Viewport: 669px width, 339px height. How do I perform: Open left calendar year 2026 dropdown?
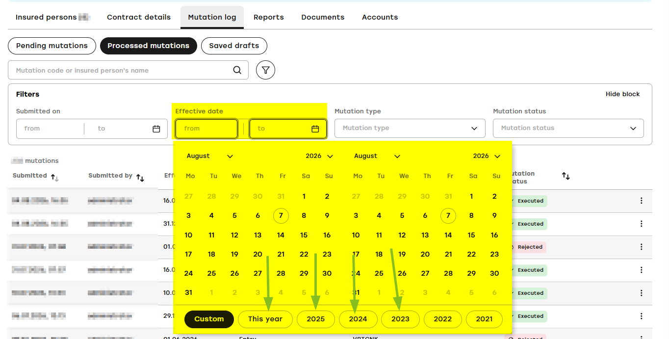(319, 156)
